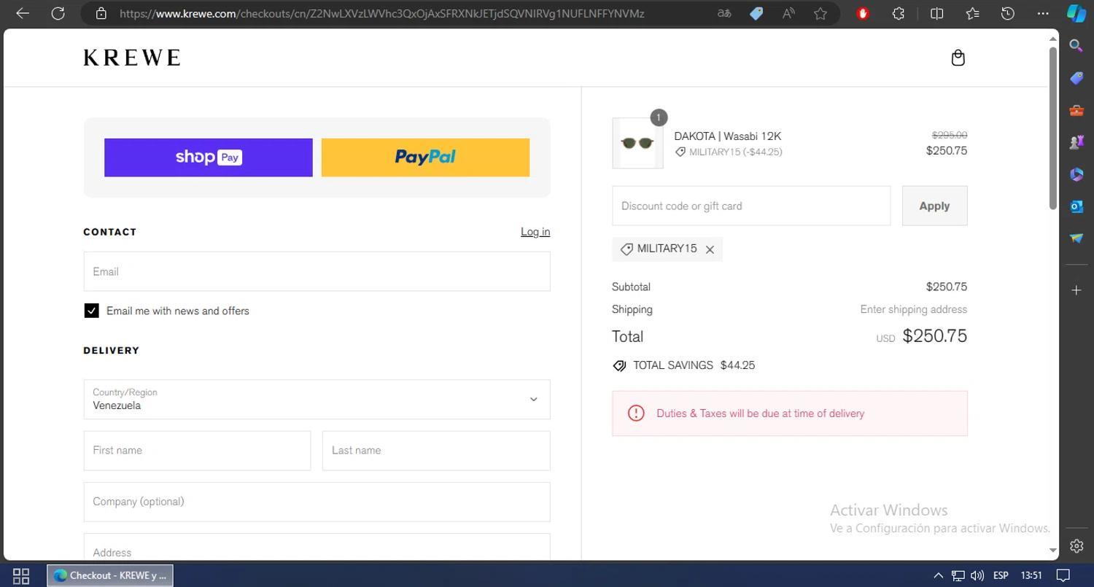Follow the Log in link
The image size is (1094, 587).
tap(535, 232)
